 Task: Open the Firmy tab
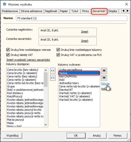[85, 11]
